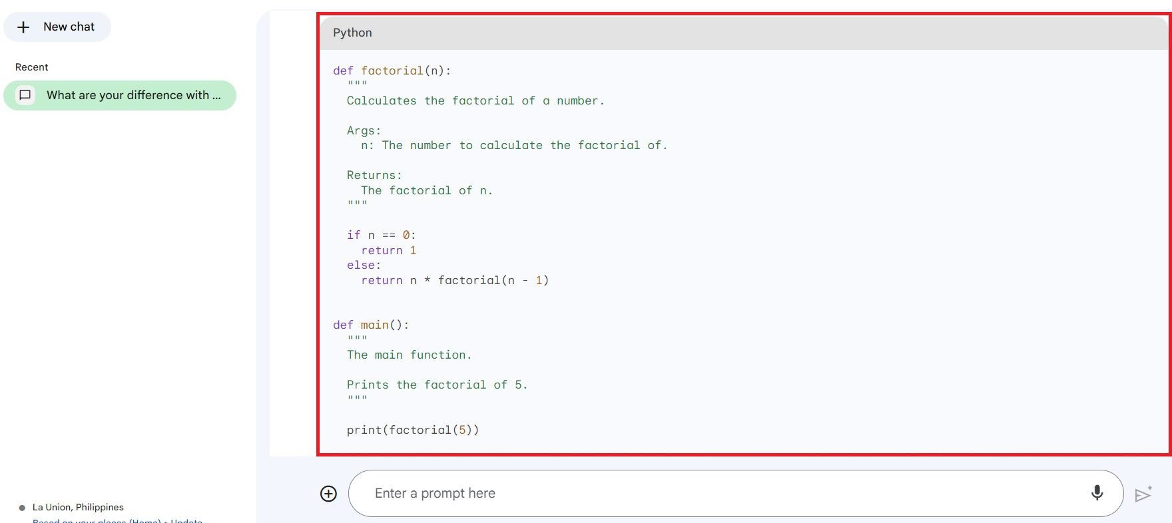1172x523 pixels.
Task: Click the 'Recent' section label
Action: tap(31, 67)
